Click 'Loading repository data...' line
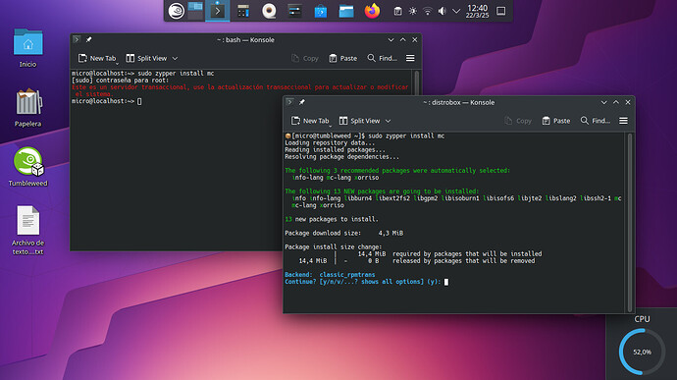Image resolution: width=677 pixels, height=380 pixels. pyautogui.click(x=330, y=143)
